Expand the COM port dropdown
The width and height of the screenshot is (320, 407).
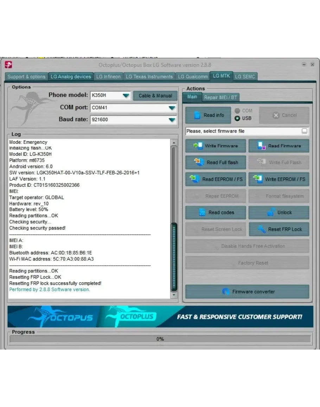172,108
